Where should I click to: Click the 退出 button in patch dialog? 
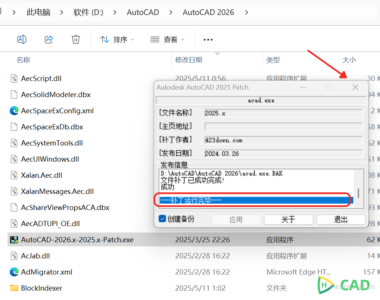(x=341, y=219)
